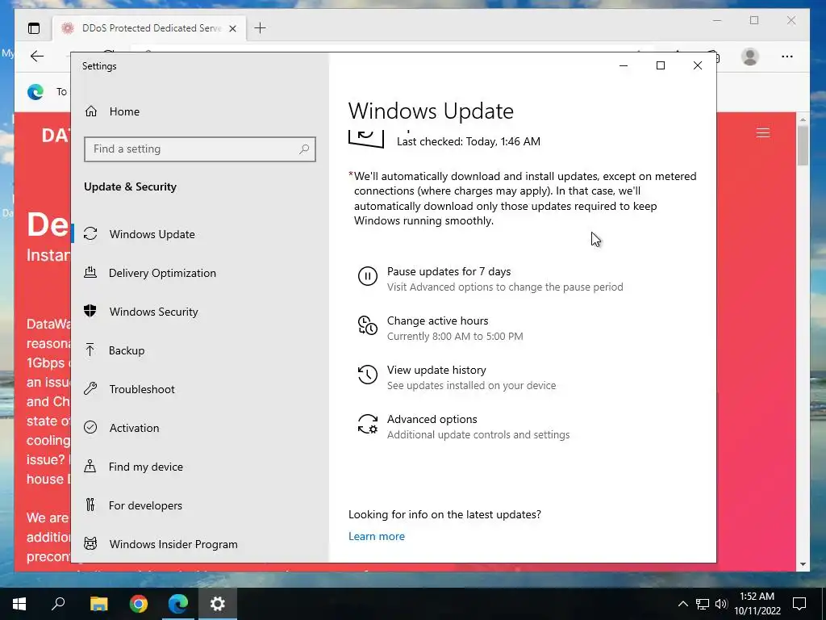
Task: Show hidden system tray icons
Action: click(x=682, y=604)
